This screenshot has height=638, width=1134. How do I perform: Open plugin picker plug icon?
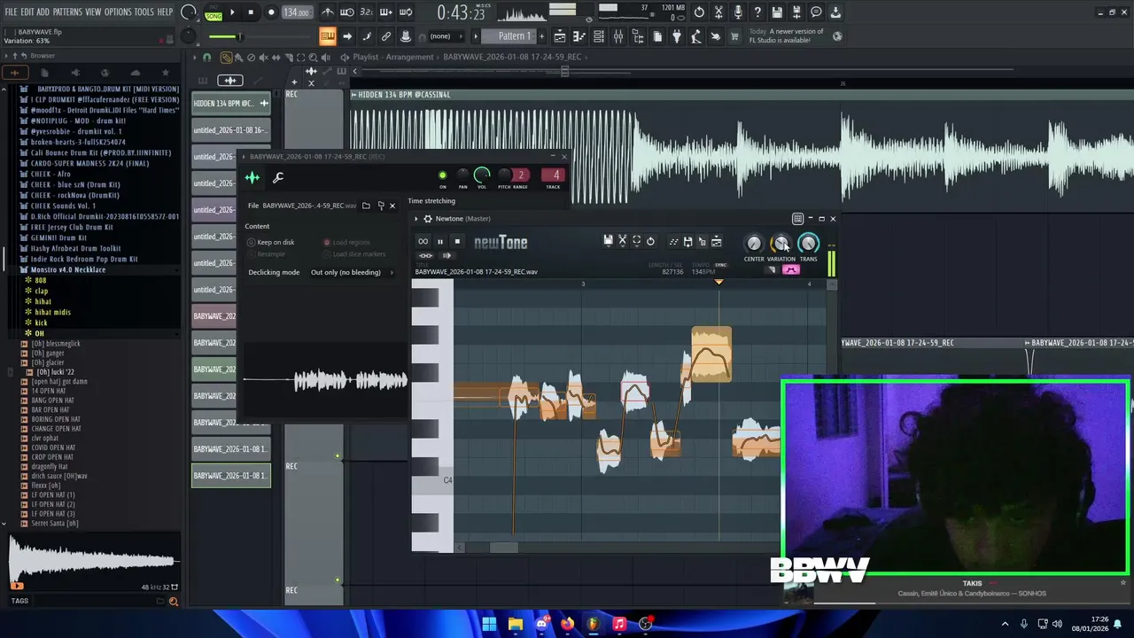[x=677, y=36]
